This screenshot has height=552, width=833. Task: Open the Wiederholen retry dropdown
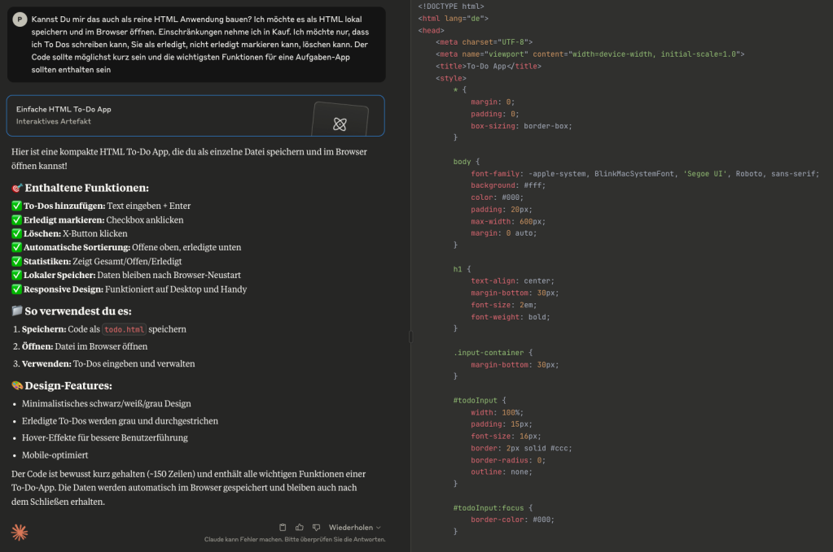point(355,527)
